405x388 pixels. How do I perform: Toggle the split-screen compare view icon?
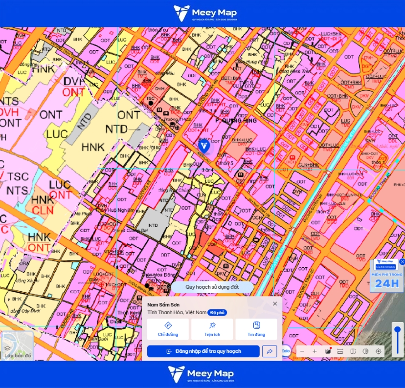coord(353,351)
